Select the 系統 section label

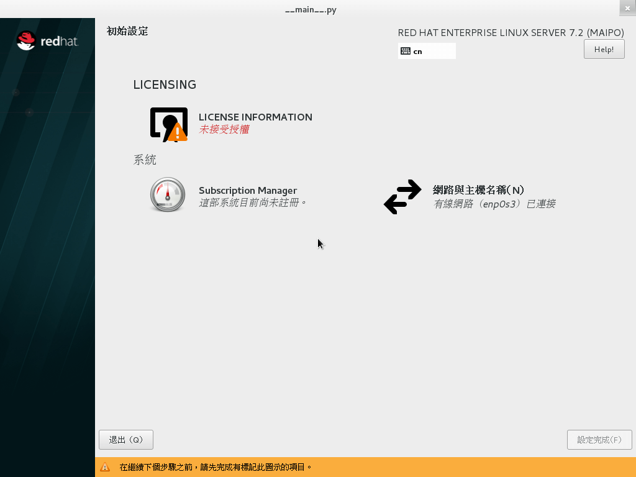145,160
